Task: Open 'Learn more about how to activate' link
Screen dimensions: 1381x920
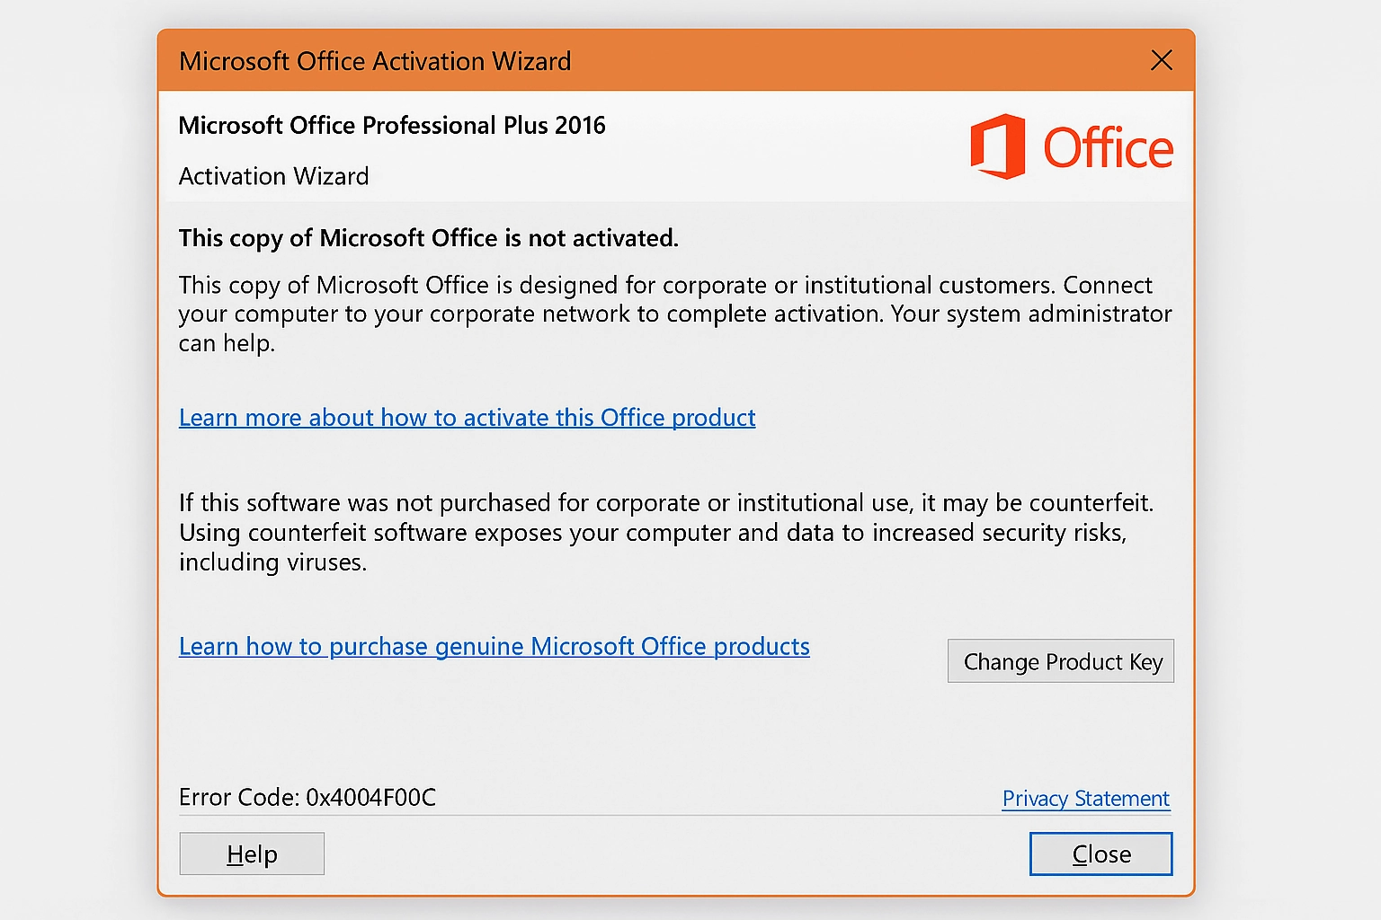Action: tap(467, 418)
